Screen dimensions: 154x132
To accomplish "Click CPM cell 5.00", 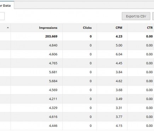I will [119, 45].
